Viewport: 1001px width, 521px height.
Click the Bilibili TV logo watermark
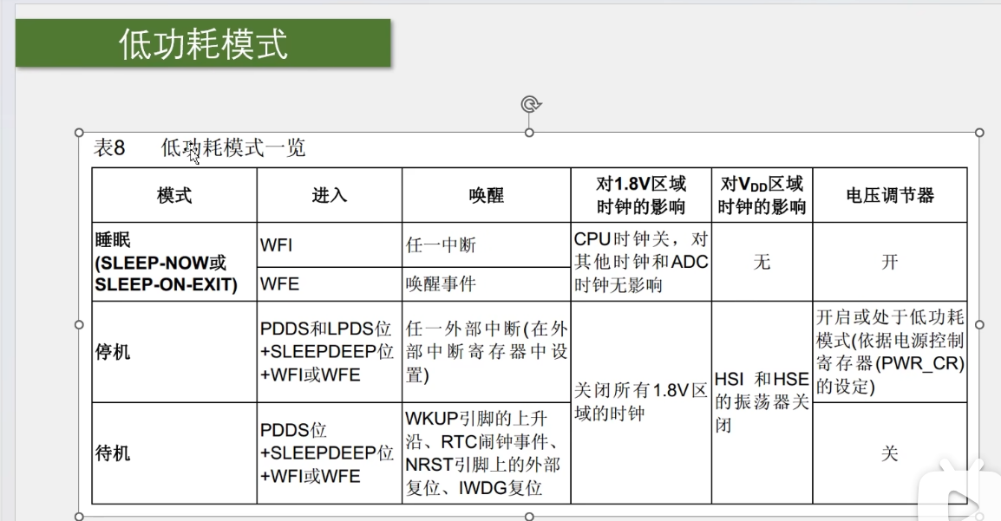(x=959, y=496)
